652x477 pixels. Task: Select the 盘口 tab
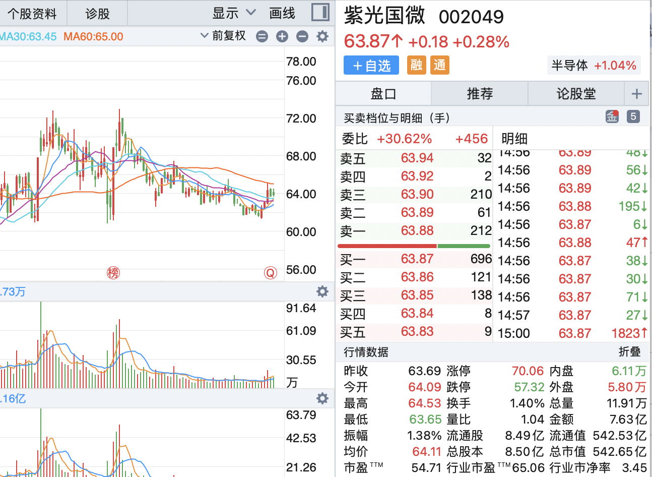coord(383,94)
